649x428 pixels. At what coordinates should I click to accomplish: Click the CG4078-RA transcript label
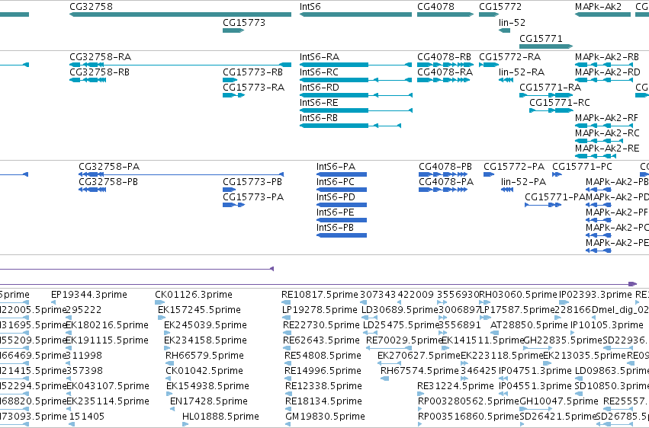(445, 72)
